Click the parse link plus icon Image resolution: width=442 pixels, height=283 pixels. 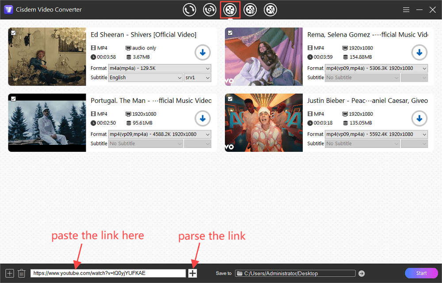pyautogui.click(x=192, y=273)
